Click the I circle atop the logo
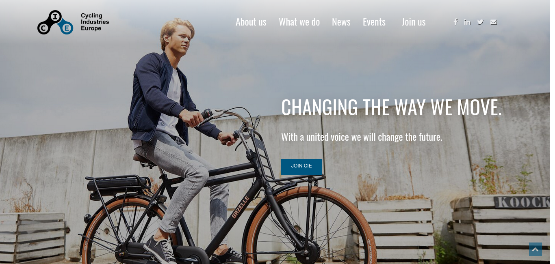Viewport: 555px width, 264px height. [x=55, y=17]
